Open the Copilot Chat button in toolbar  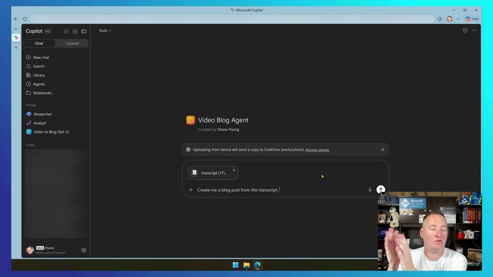472,19
